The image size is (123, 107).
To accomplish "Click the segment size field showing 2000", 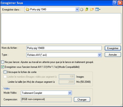I will (x=67, y=82).
